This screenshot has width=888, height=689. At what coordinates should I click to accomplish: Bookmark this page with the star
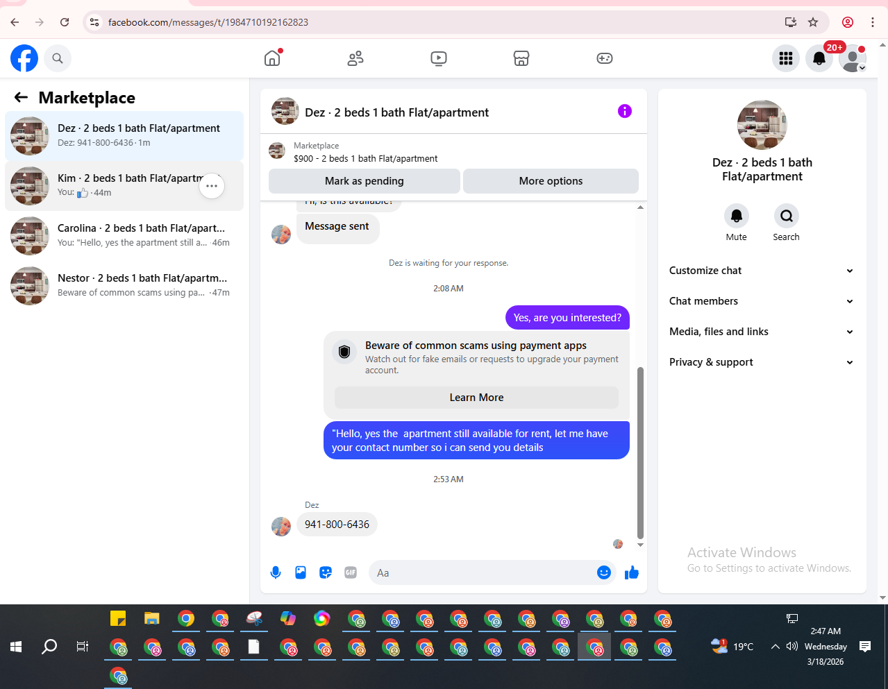coord(813,22)
